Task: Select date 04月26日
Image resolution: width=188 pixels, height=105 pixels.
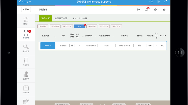Action: pos(55,27)
